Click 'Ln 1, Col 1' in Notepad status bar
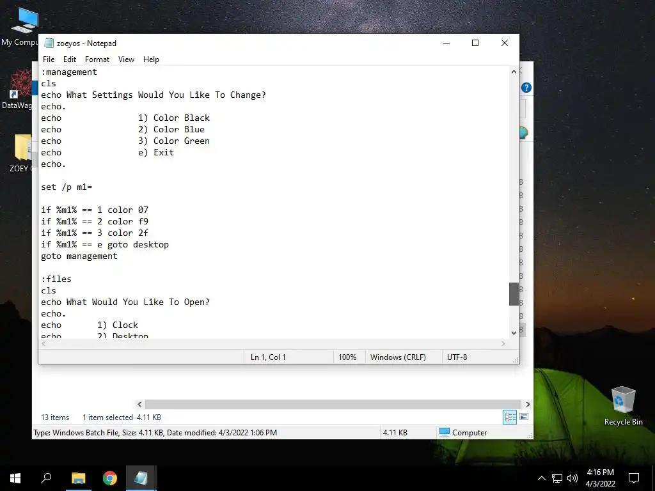 [x=268, y=357]
